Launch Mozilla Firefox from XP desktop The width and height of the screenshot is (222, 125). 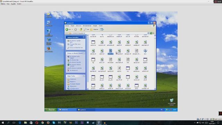[x=49, y=49]
